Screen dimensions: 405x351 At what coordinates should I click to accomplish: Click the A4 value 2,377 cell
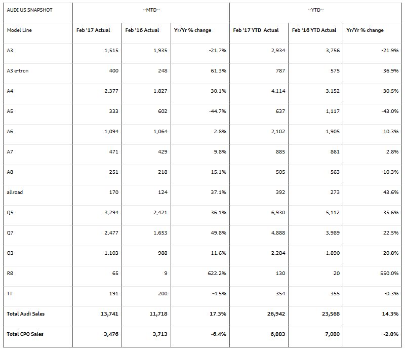[110, 91]
